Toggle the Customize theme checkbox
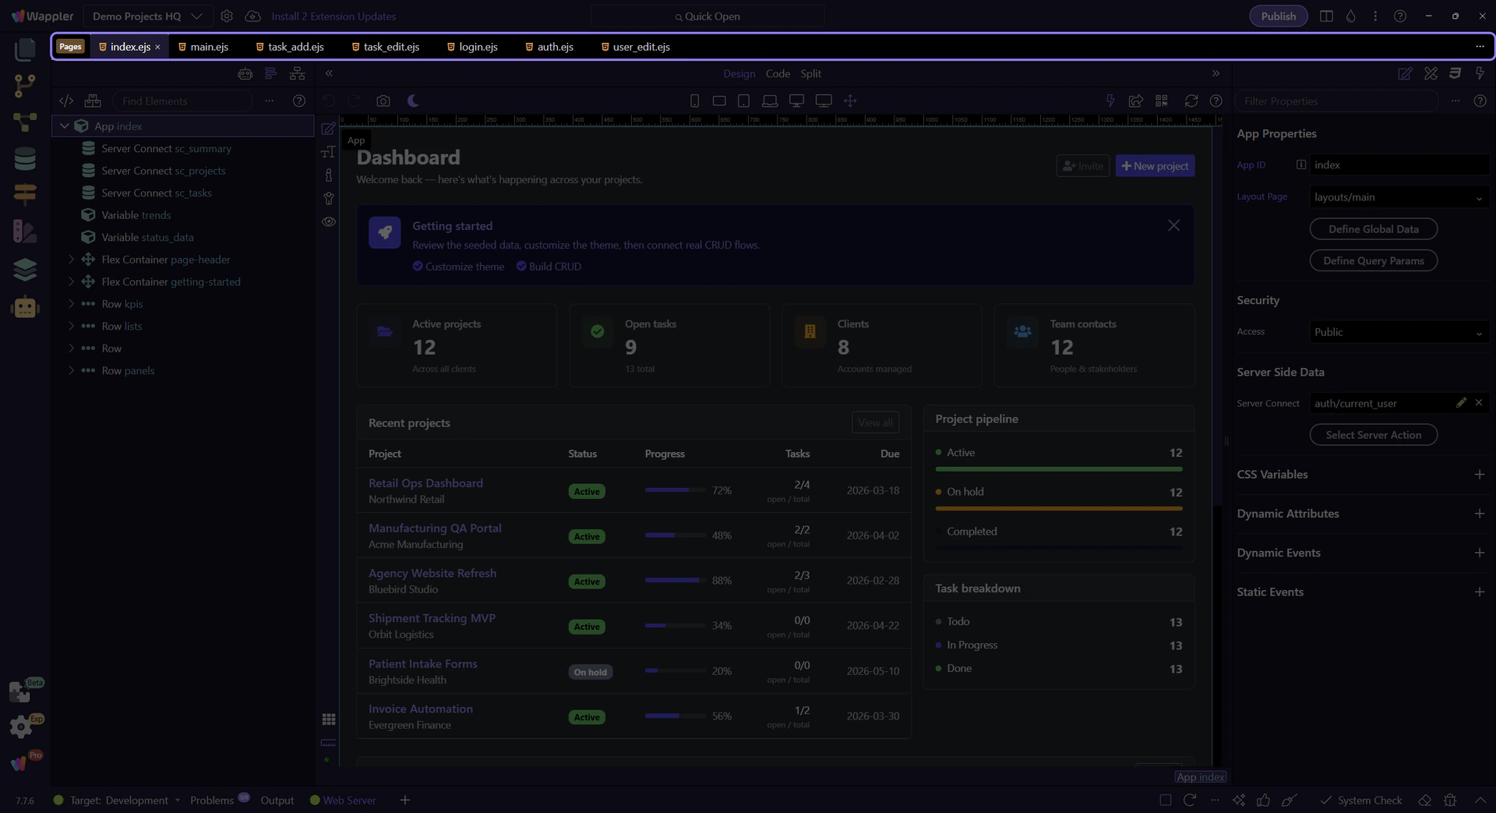1496x813 pixels. [x=418, y=267]
